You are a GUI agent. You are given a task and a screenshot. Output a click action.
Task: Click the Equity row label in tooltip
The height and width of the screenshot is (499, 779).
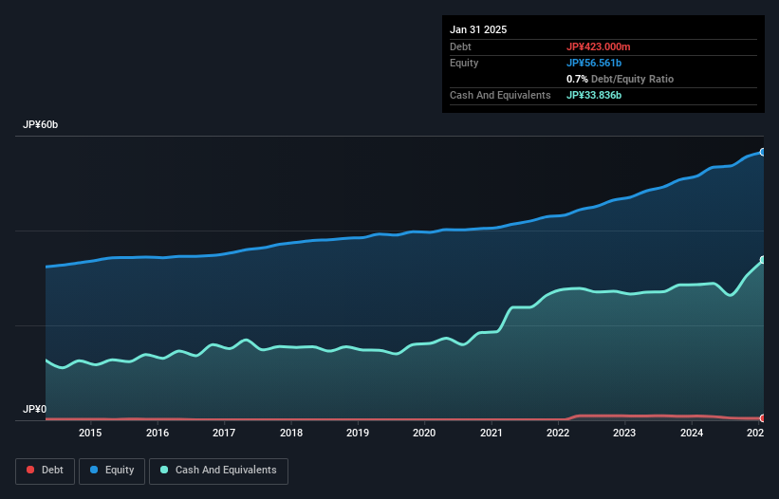[464, 63]
